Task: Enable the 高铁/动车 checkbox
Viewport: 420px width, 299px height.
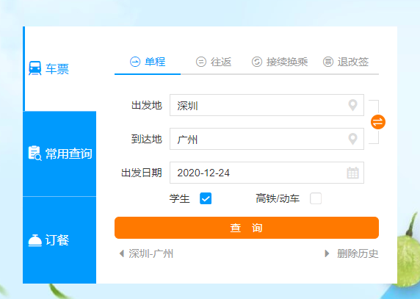Action: pos(316,198)
